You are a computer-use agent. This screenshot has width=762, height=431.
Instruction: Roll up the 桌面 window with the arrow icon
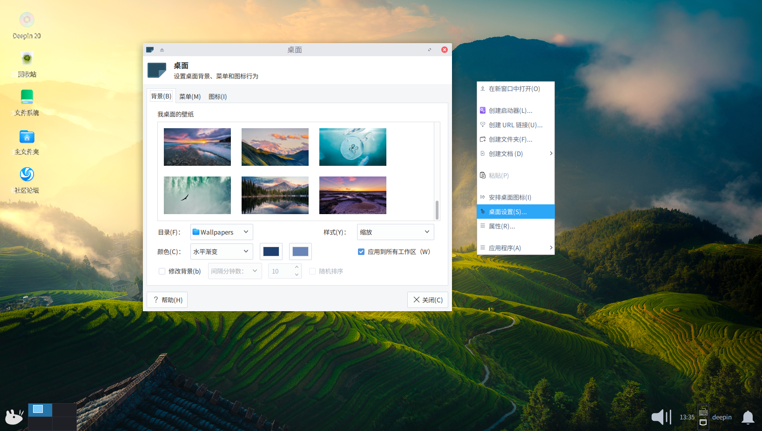162,50
